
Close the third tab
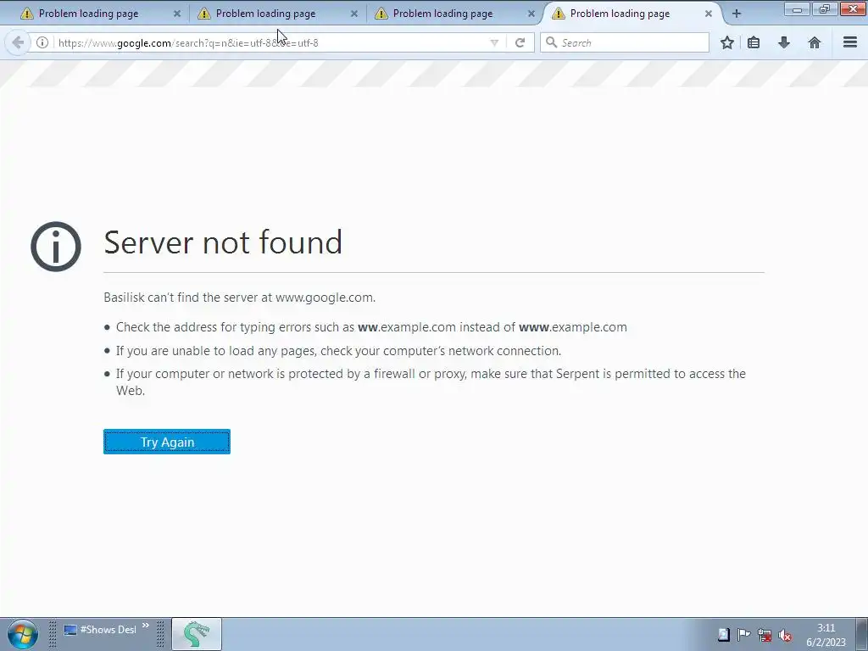tap(531, 14)
